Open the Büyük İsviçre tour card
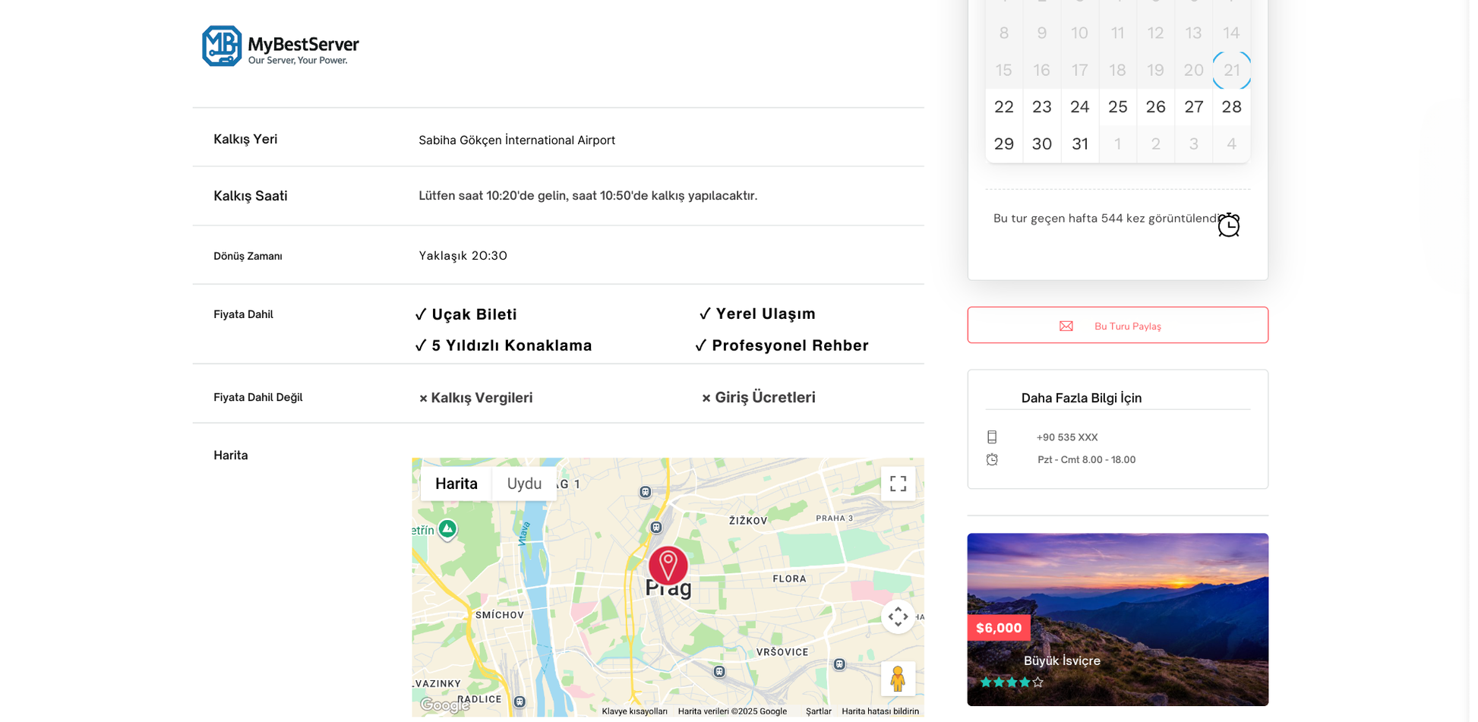The image size is (1478, 722). [1117, 620]
